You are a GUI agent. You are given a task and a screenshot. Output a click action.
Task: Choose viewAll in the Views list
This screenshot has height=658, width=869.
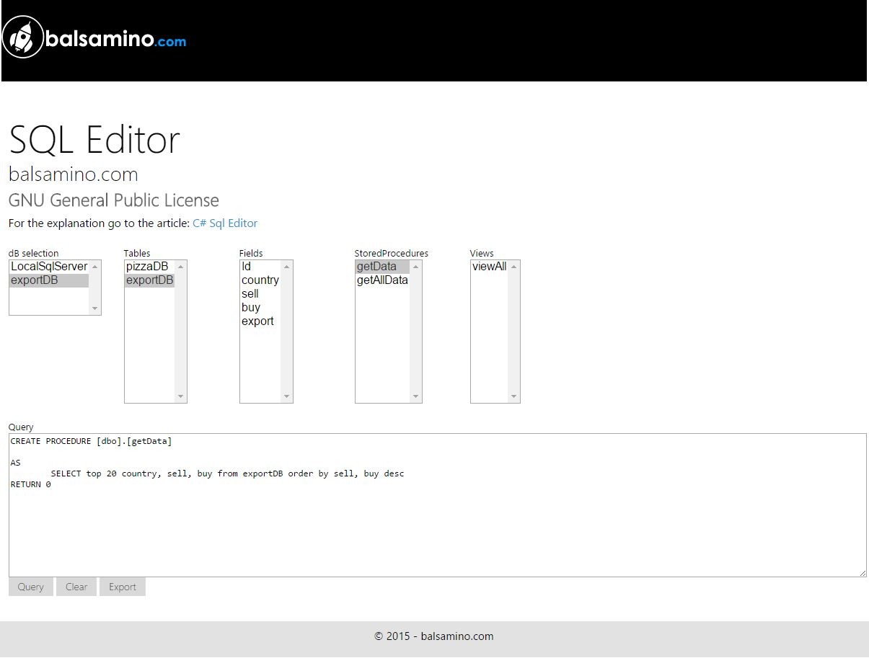(x=489, y=267)
